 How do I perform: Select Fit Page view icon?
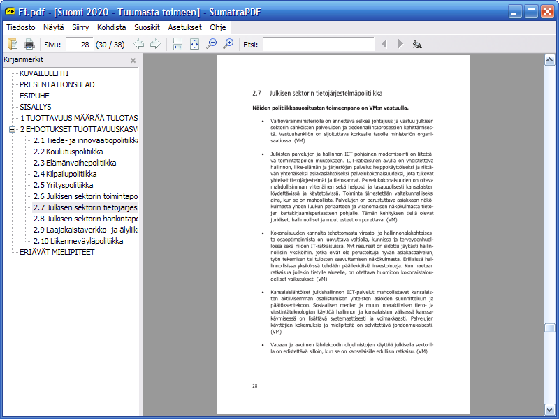pos(194,44)
